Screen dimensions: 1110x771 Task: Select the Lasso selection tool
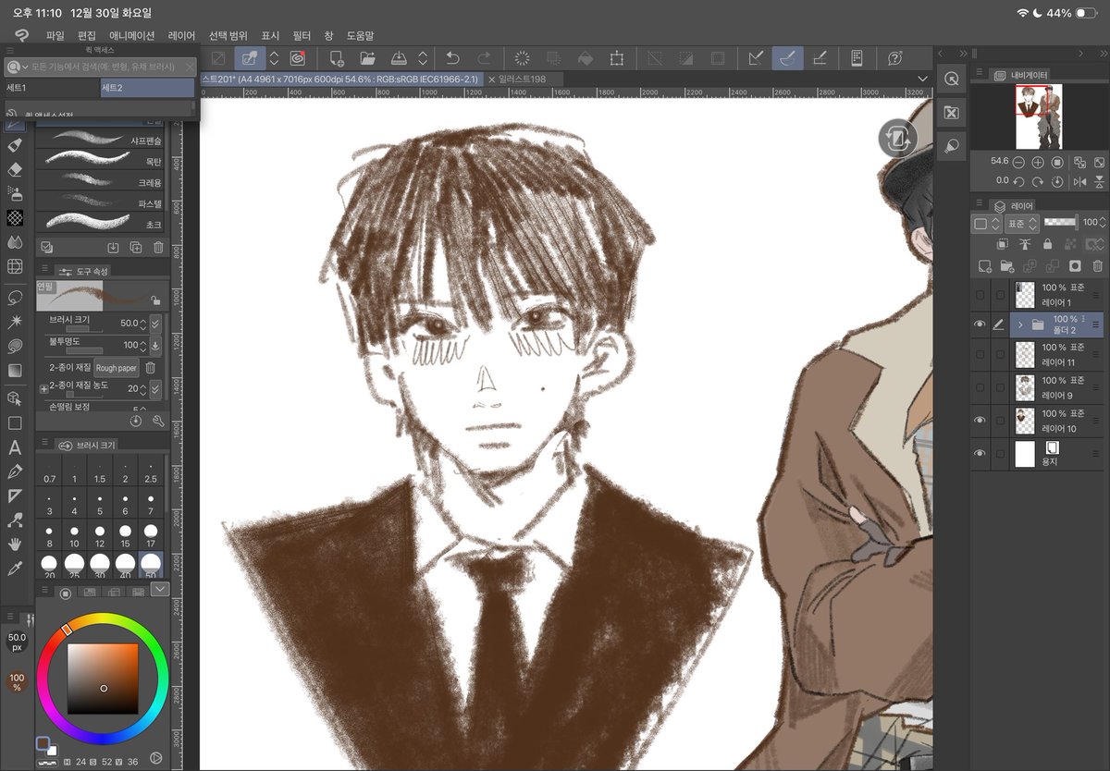pos(15,298)
